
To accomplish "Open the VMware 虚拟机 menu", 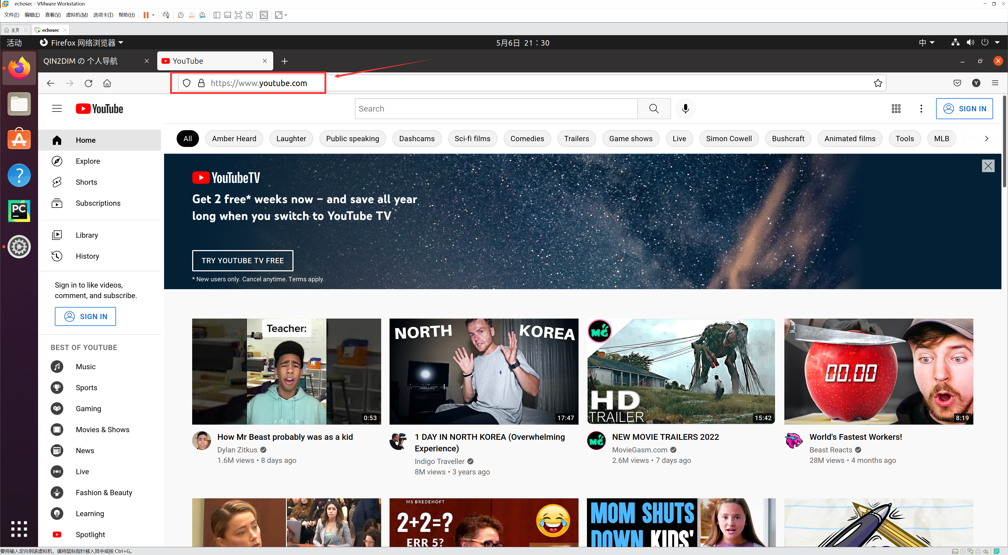I will tap(77, 15).
